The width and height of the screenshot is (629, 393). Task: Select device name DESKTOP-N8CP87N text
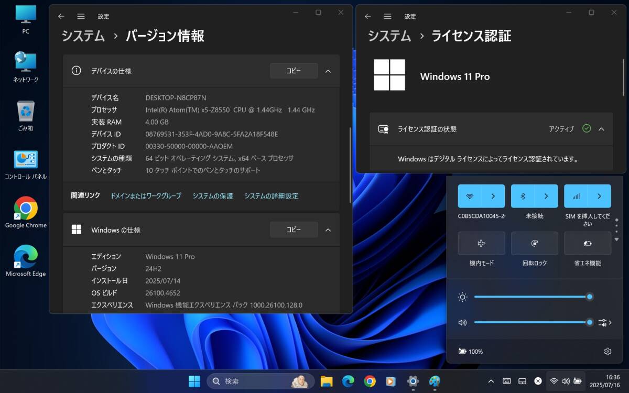click(x=176, y=97)
